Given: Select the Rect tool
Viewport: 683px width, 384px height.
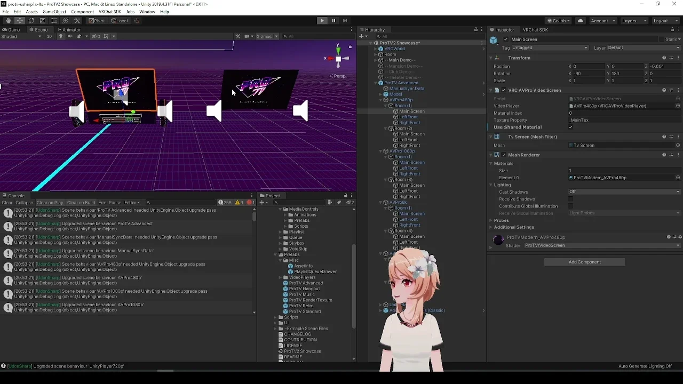Looking at the screenshot, I should pyautogui.click(x=54, y=21).
